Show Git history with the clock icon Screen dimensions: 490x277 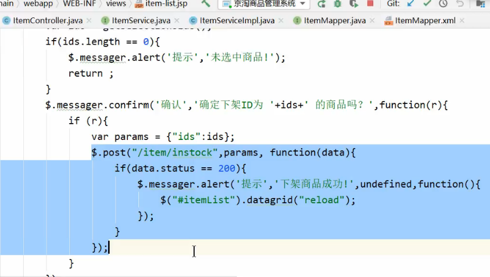point(443,3)
